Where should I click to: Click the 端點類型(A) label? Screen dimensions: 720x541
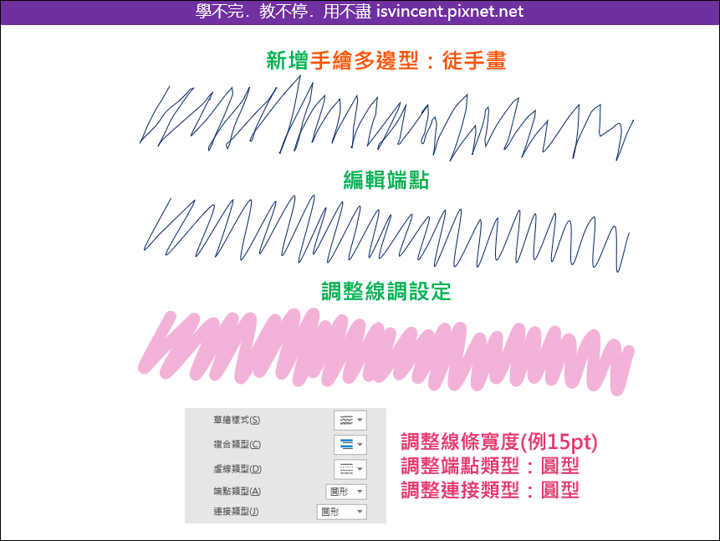click(237, 492)
